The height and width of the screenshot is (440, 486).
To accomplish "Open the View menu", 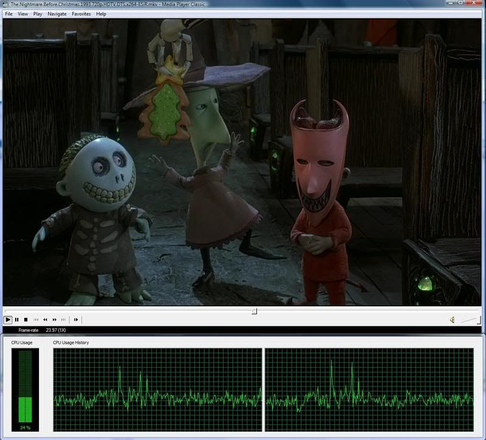I will tap(22, 13).
